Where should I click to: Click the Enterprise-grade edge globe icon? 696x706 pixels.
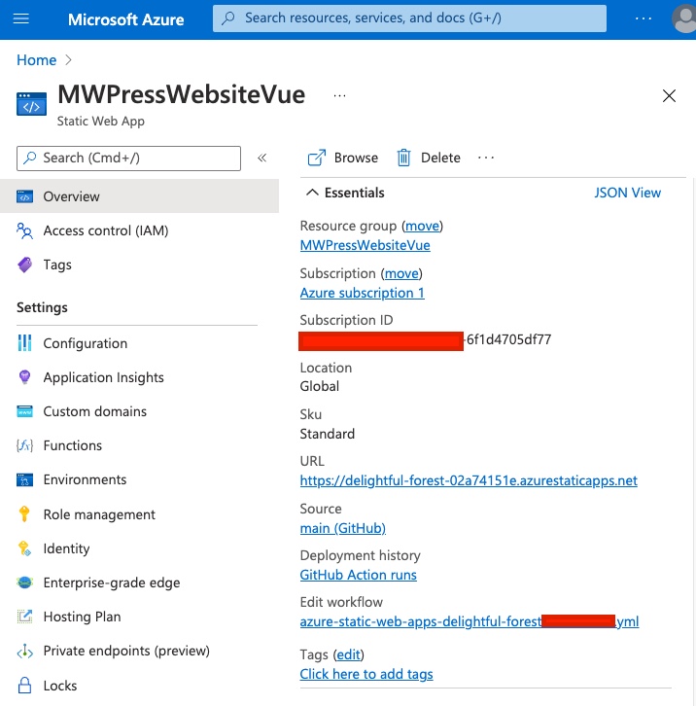point(24,582)
